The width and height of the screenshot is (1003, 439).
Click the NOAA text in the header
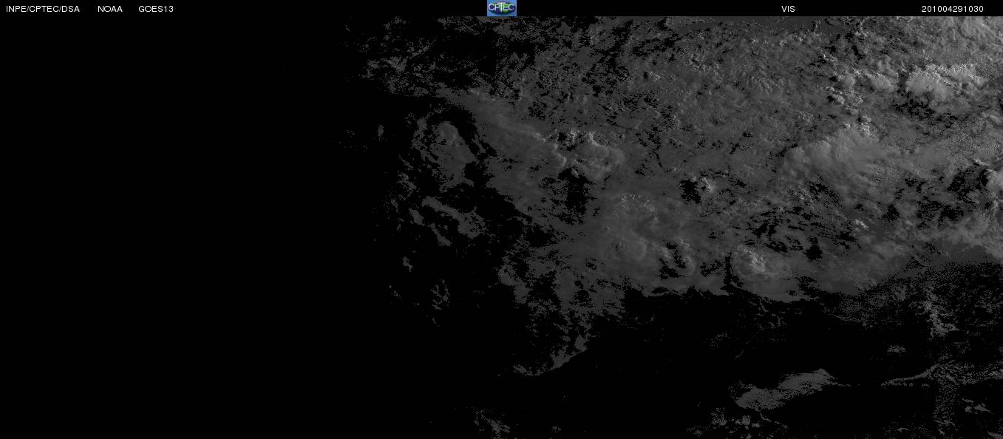coord(110,9)
